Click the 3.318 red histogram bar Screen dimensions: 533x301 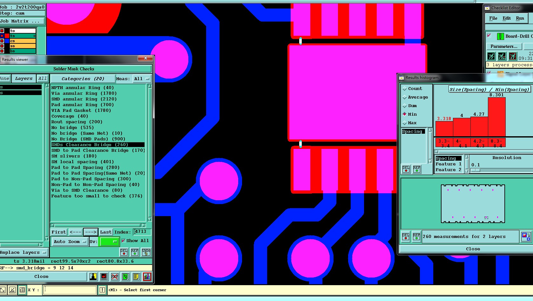pos(444,129)
